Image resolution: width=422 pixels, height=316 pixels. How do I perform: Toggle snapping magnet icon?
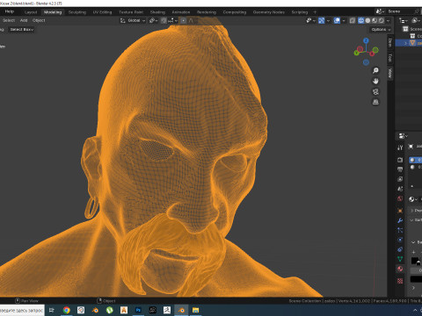(164, 20)
